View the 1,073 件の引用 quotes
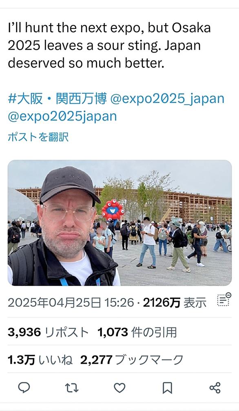 point(137,332)
